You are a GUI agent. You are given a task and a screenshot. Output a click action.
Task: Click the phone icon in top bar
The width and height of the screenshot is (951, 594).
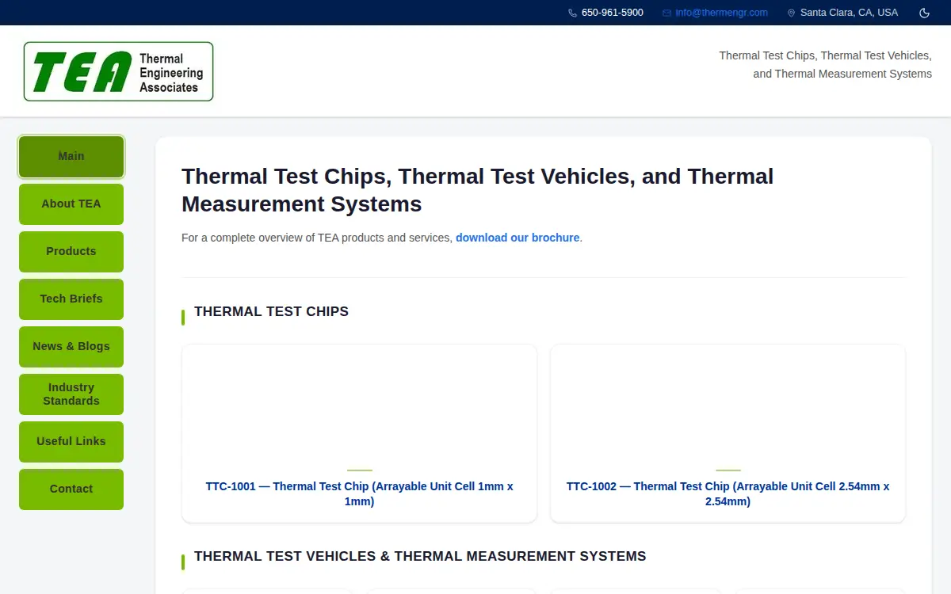click(x=572, y=13)
